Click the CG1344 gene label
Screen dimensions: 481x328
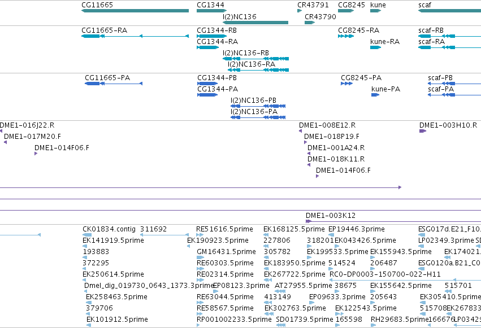210,5
